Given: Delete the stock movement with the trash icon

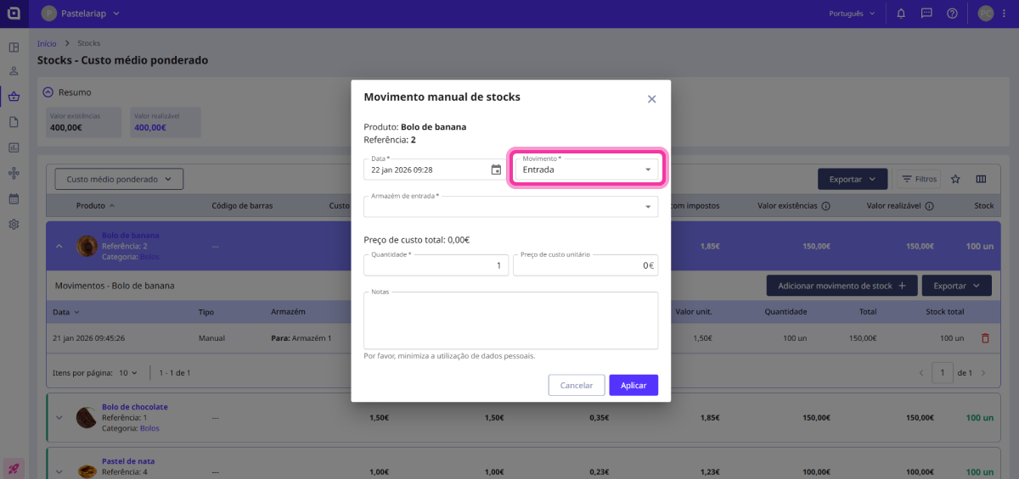Looking at the screenshot, I should click(985, 338).
